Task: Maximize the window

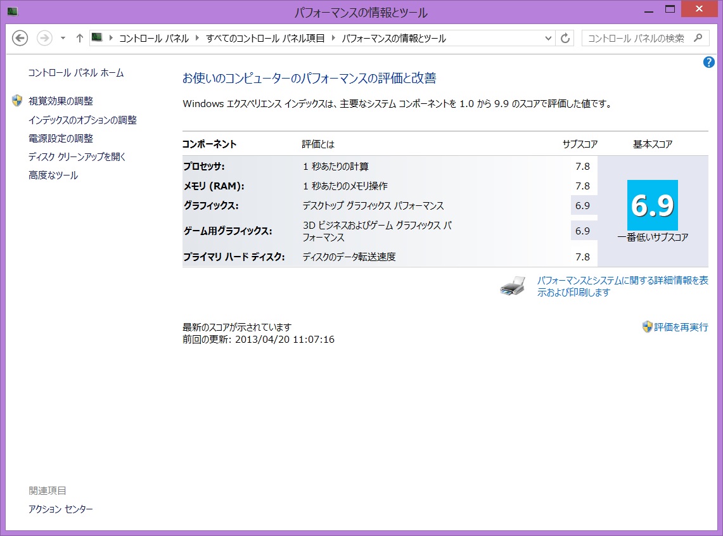Action: (670, 10)
